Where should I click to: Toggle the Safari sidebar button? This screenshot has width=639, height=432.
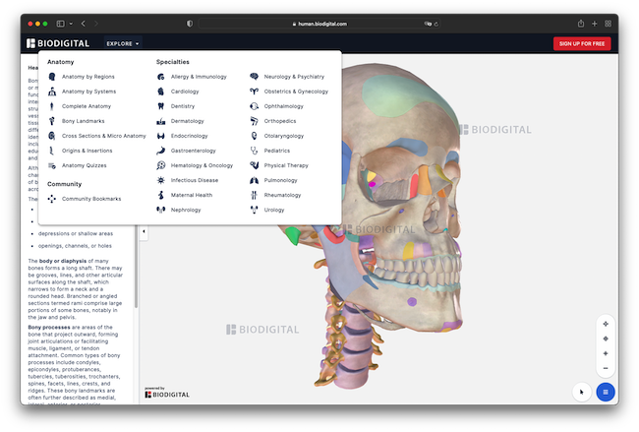(60, 24)
